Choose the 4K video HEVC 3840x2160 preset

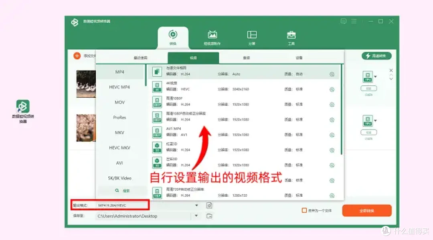coord(244,87)
